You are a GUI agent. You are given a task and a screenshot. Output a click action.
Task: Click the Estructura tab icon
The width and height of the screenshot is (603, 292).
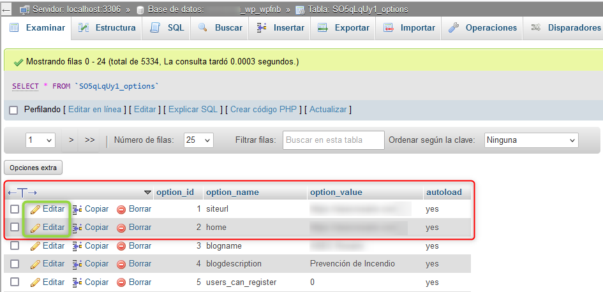(x=84, y=28)
